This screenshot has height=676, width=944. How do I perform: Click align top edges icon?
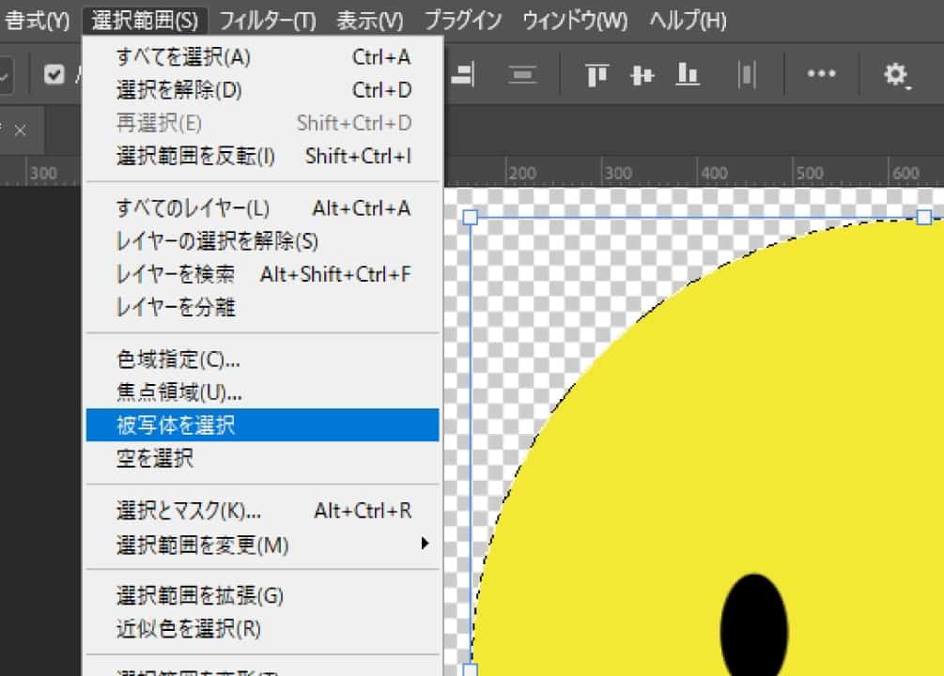(596, 75)
